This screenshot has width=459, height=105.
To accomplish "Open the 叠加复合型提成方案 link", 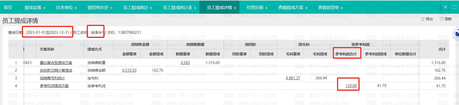I will 56,63.
